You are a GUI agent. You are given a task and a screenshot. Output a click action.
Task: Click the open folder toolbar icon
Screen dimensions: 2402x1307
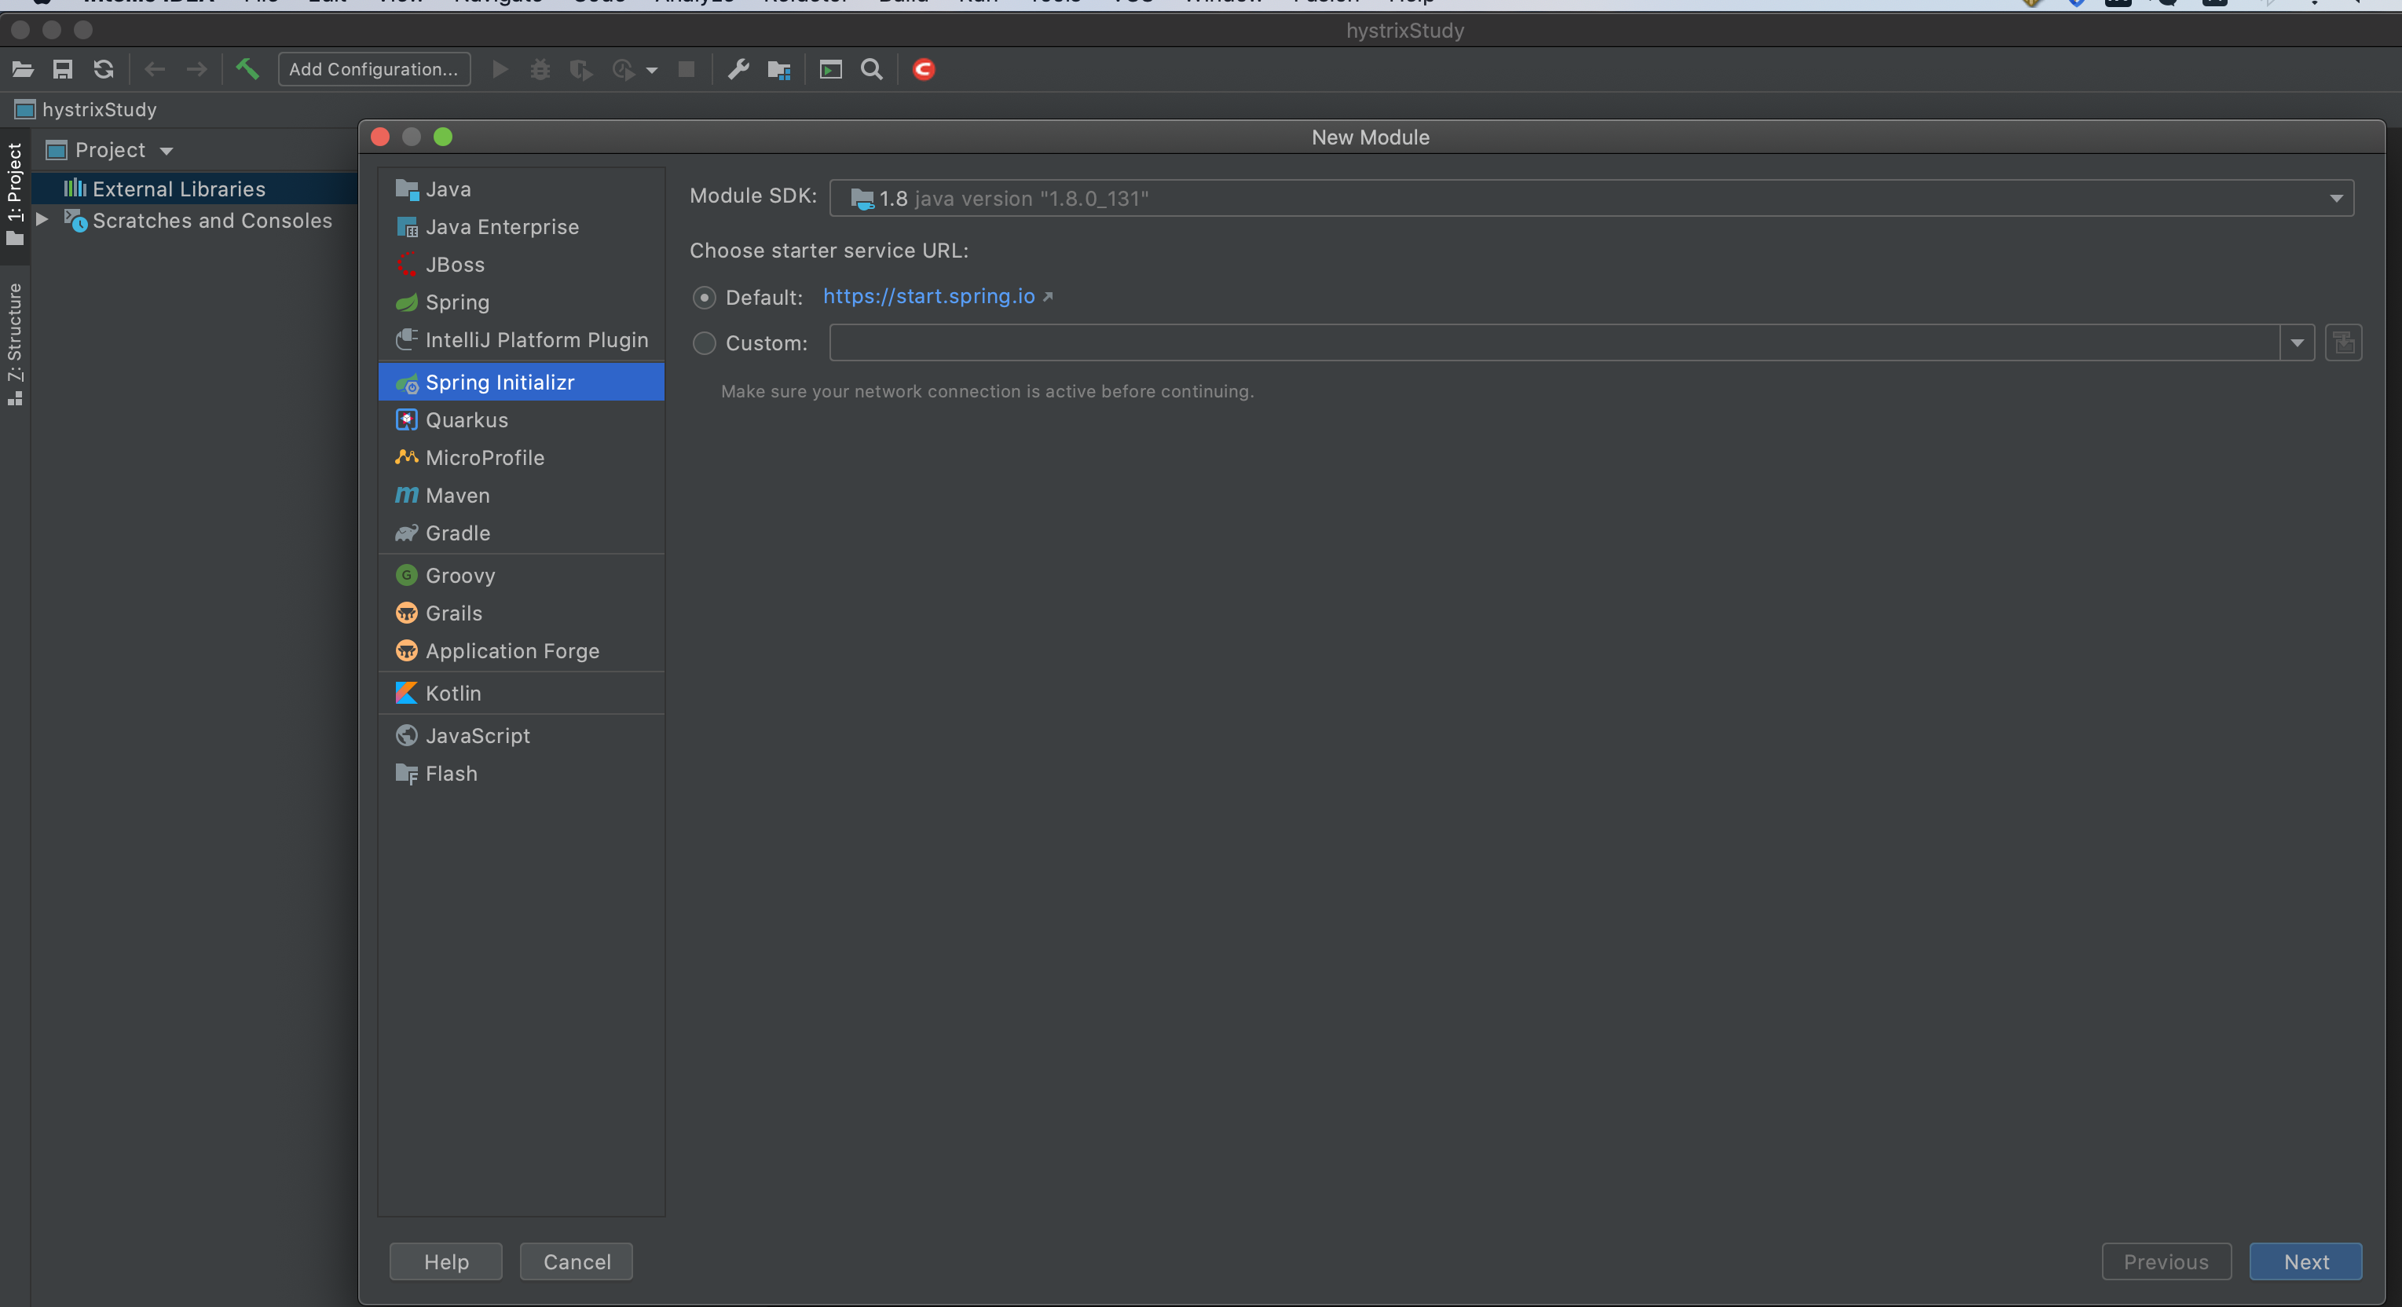pos(22,69)
